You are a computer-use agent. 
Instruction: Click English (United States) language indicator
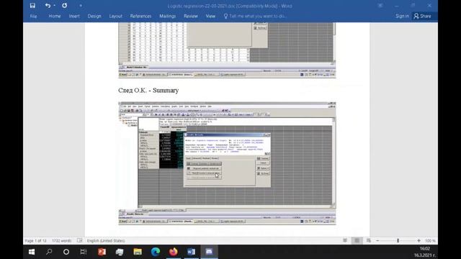106,240
